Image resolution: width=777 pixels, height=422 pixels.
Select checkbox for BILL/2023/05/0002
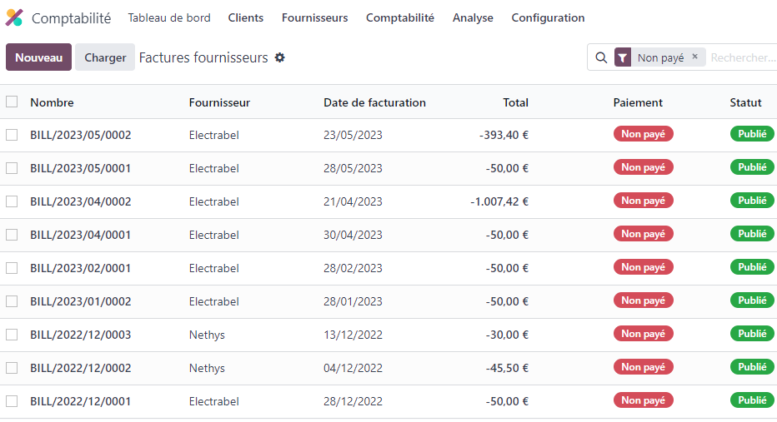click(12, 135)
